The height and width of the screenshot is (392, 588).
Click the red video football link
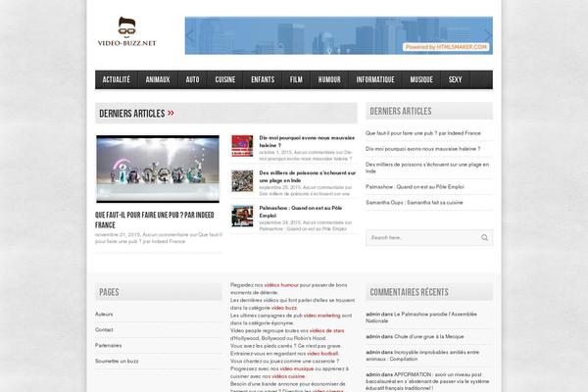click(x=322, y=354)
